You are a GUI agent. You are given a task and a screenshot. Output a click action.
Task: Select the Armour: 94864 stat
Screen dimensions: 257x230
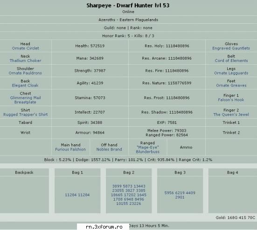[90, 133]
